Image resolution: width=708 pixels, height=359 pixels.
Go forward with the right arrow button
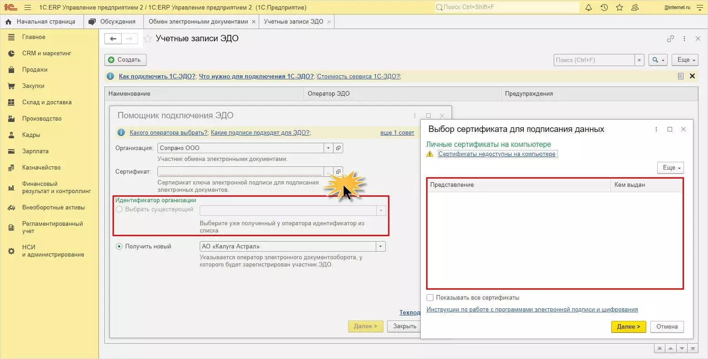(x=129, y=39)
